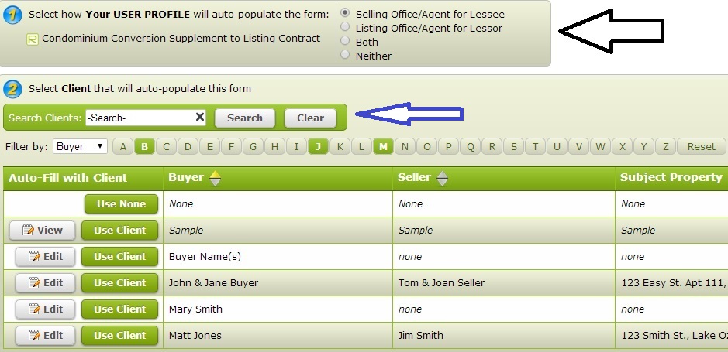Filter clients by letter M

point(383,146)
